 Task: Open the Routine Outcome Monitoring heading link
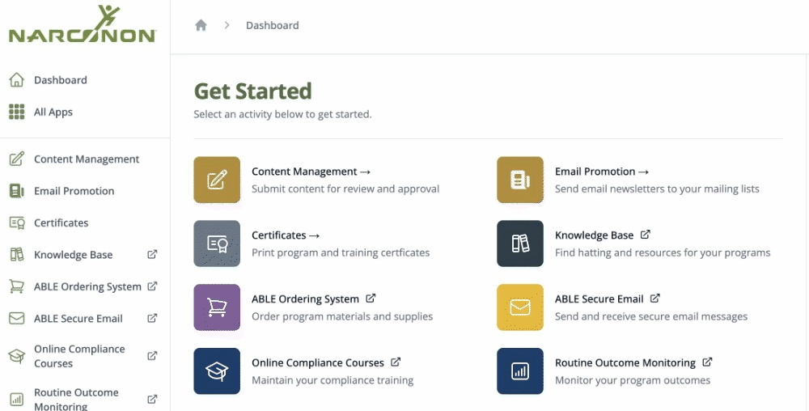[625, 363]
